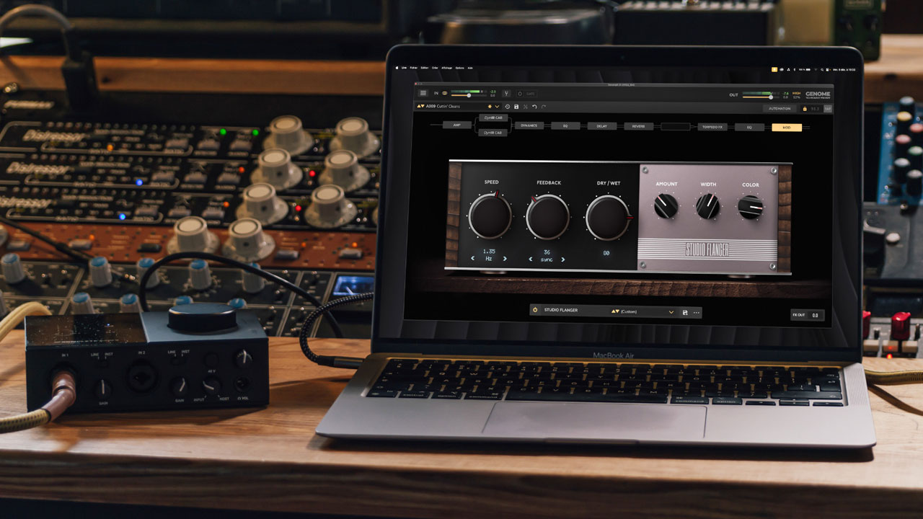The width and height of the screenshot is (923, 519).
Task: Select the REVERB block in chain
Action: pos(638,126)
